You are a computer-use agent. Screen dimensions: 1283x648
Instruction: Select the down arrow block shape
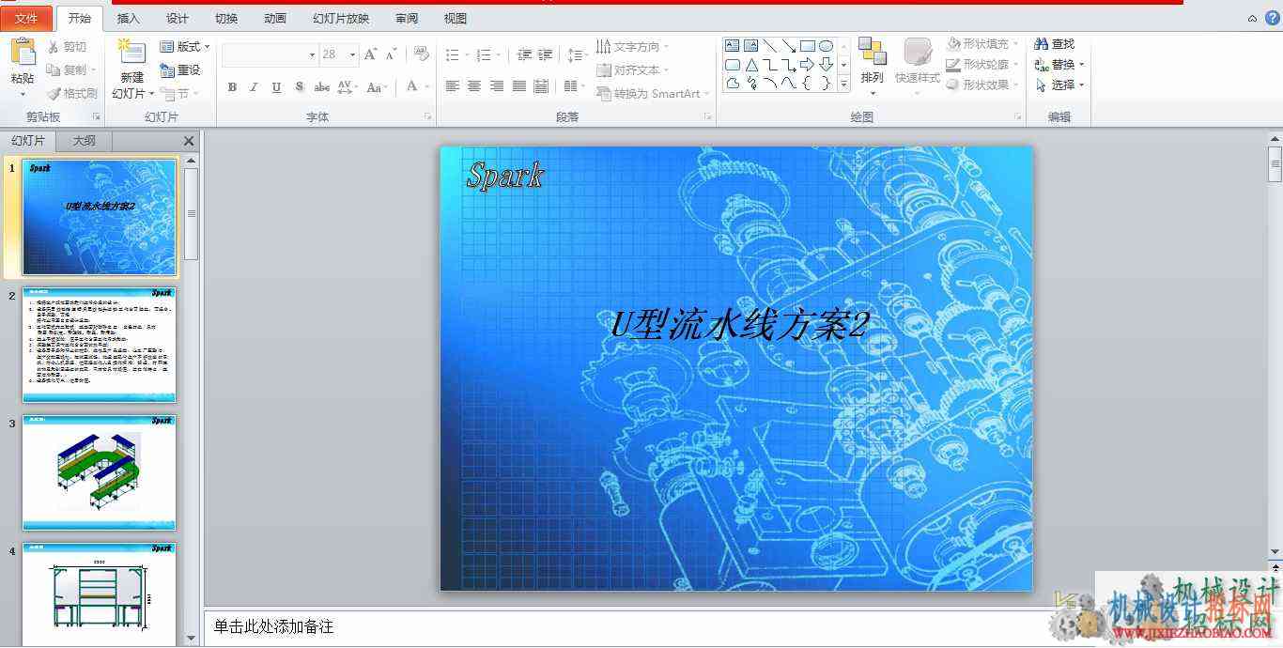pyautogui.click(x=826, y=65)
